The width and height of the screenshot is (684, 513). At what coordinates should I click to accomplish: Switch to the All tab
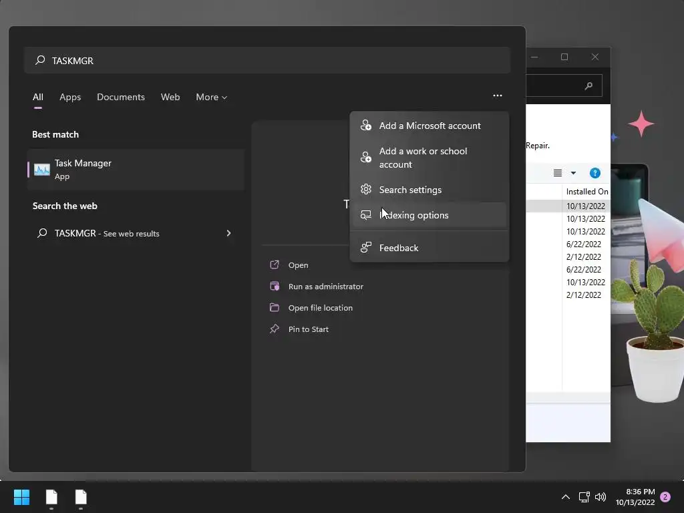coord(38,97)
